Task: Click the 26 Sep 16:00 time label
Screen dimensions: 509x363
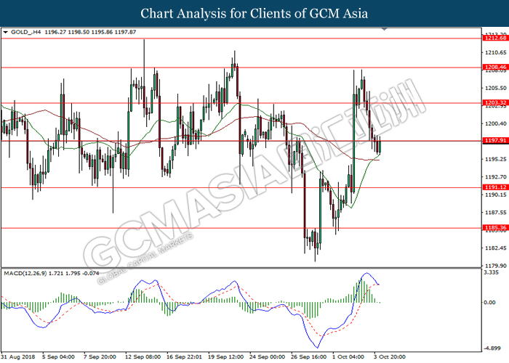Action: point(309,357)
